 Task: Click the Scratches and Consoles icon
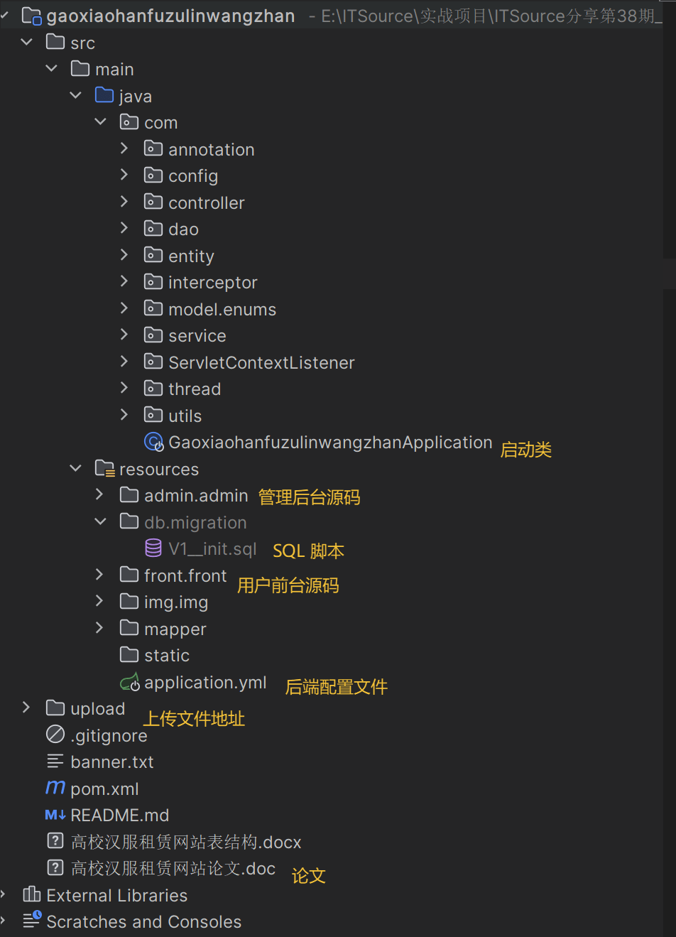click(32, 921)
